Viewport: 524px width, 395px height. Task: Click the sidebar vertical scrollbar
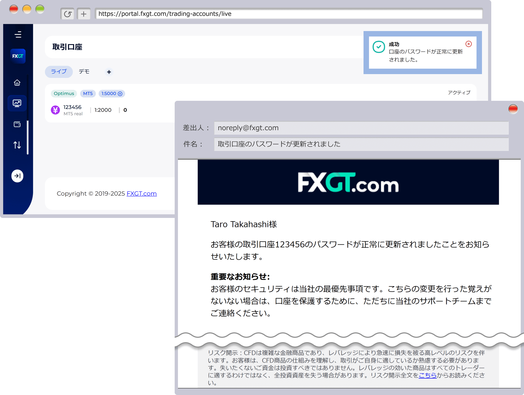(x=28, y=138)
